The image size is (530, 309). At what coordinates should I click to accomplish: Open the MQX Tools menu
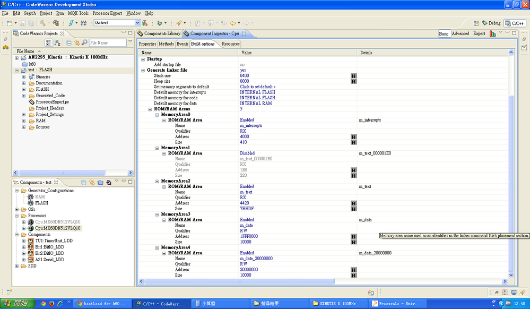78,13
